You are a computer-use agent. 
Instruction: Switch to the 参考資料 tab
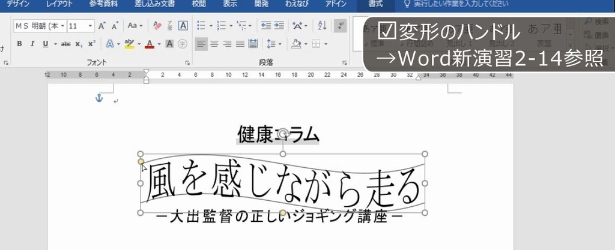(x=103, y=4)
